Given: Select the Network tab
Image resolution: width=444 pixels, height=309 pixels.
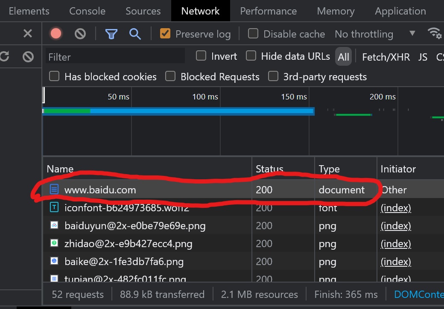Looking at the screenshot, I should (x=201, y=11).
